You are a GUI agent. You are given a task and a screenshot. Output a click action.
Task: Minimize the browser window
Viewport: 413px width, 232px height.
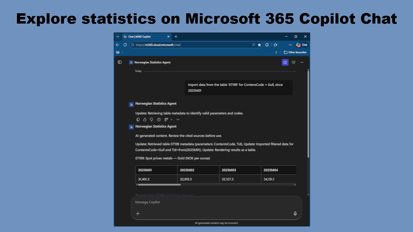286,37
